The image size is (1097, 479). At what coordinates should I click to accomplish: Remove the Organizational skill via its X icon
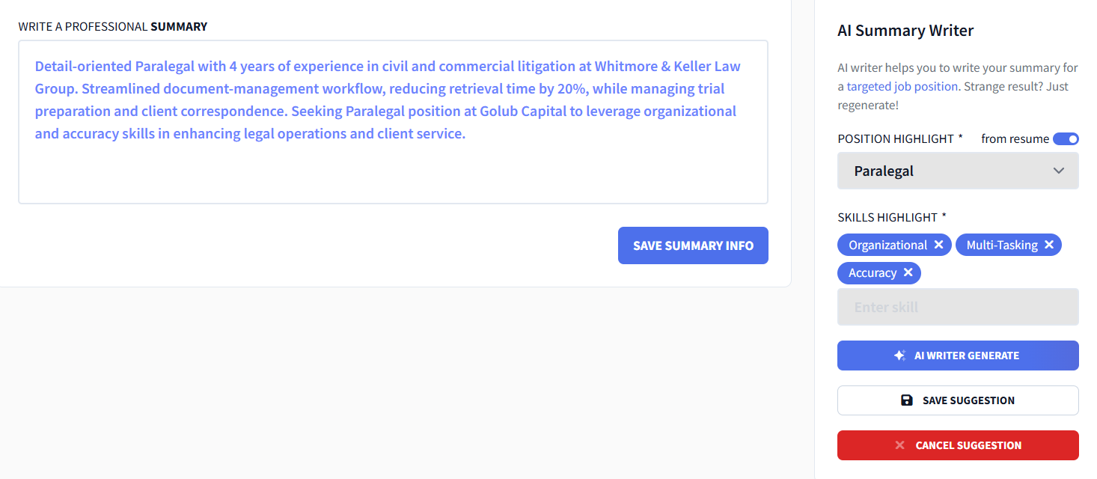click(x=939, y=245)
